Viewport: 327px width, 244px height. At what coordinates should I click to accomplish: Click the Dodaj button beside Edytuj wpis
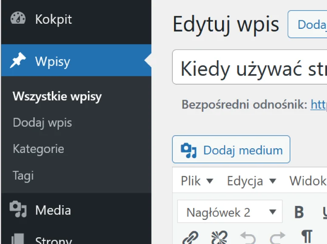[307, 24]
